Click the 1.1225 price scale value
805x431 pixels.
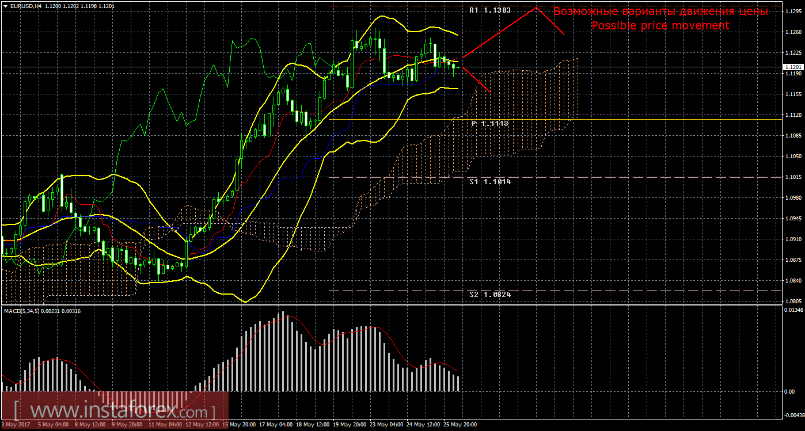pyautogui.click(x=793, y=52)
